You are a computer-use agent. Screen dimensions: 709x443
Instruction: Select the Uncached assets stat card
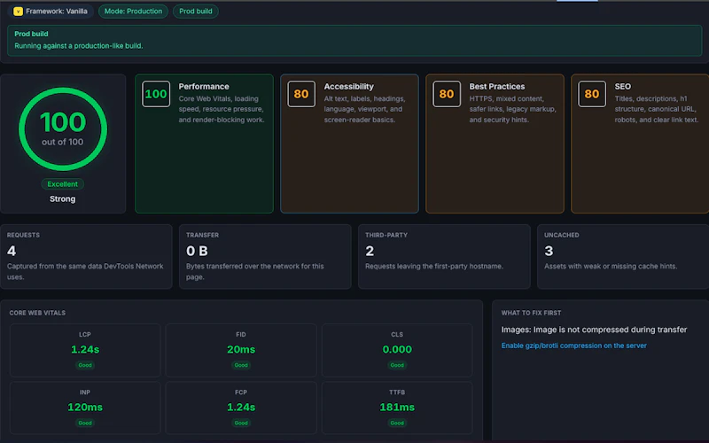(x=623, y=256)
